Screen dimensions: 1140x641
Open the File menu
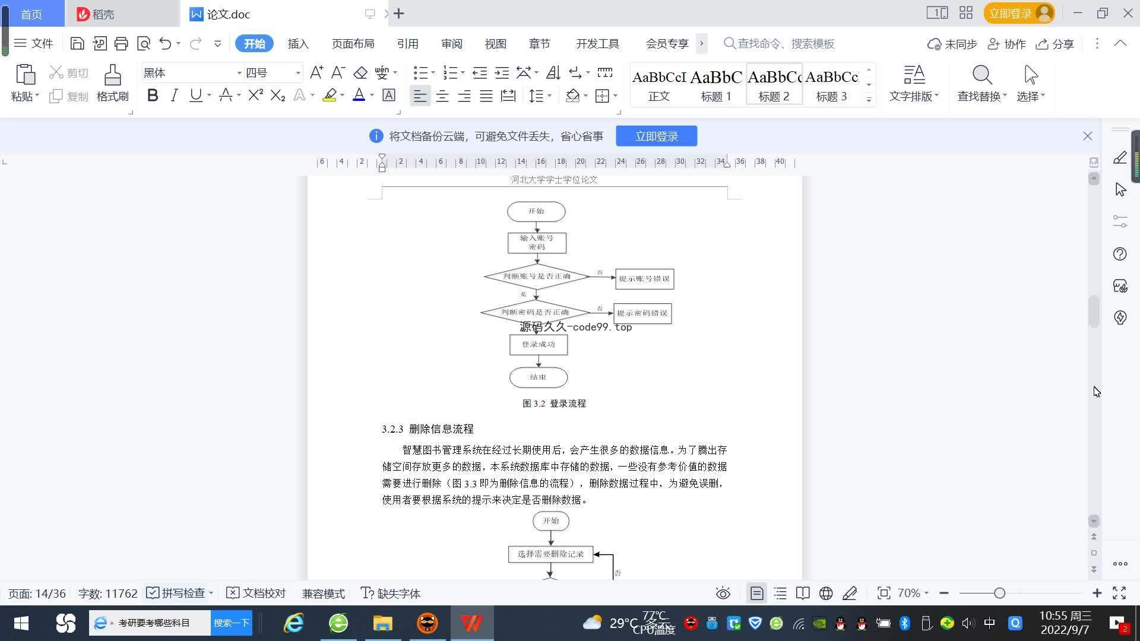coord(33,43)
